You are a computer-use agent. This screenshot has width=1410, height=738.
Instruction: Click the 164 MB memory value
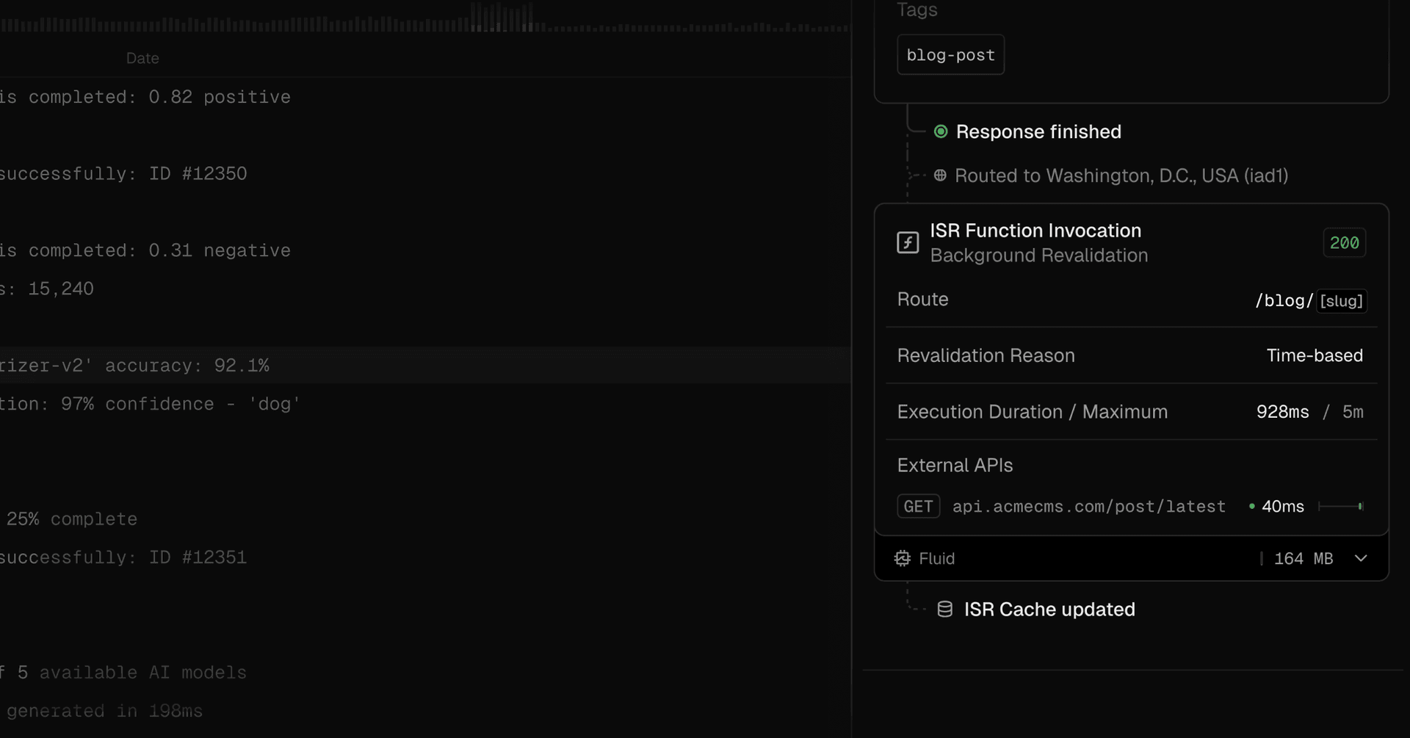tap(1303, 559)
